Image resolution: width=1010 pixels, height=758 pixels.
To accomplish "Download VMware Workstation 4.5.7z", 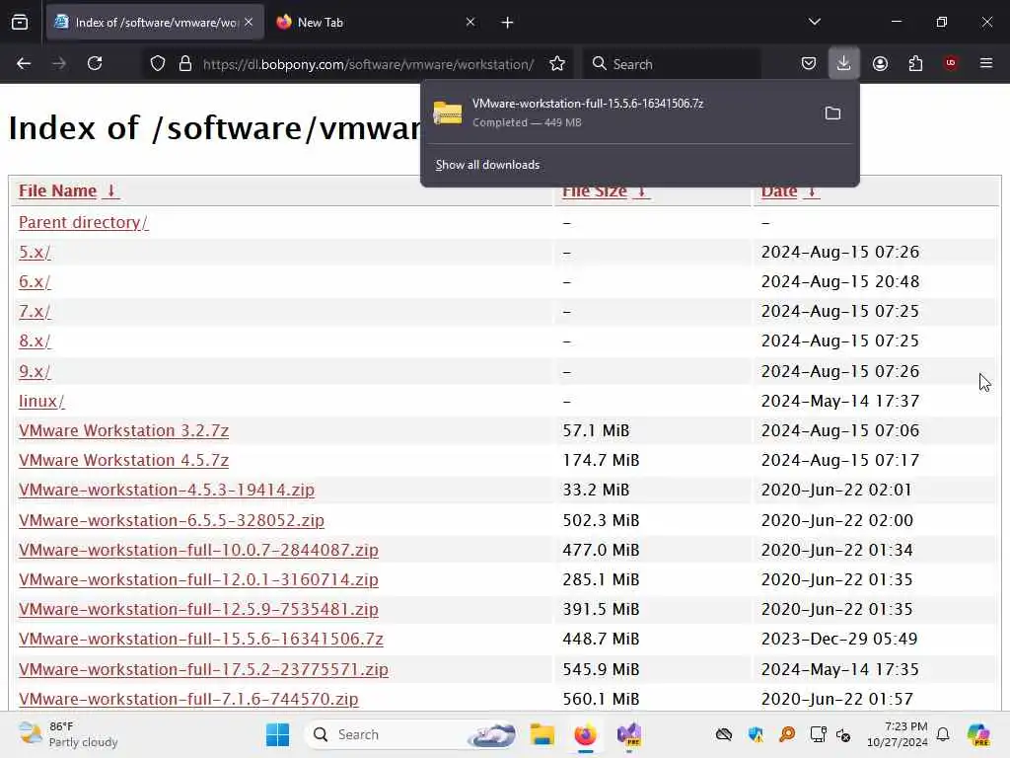I will [123, 460].
